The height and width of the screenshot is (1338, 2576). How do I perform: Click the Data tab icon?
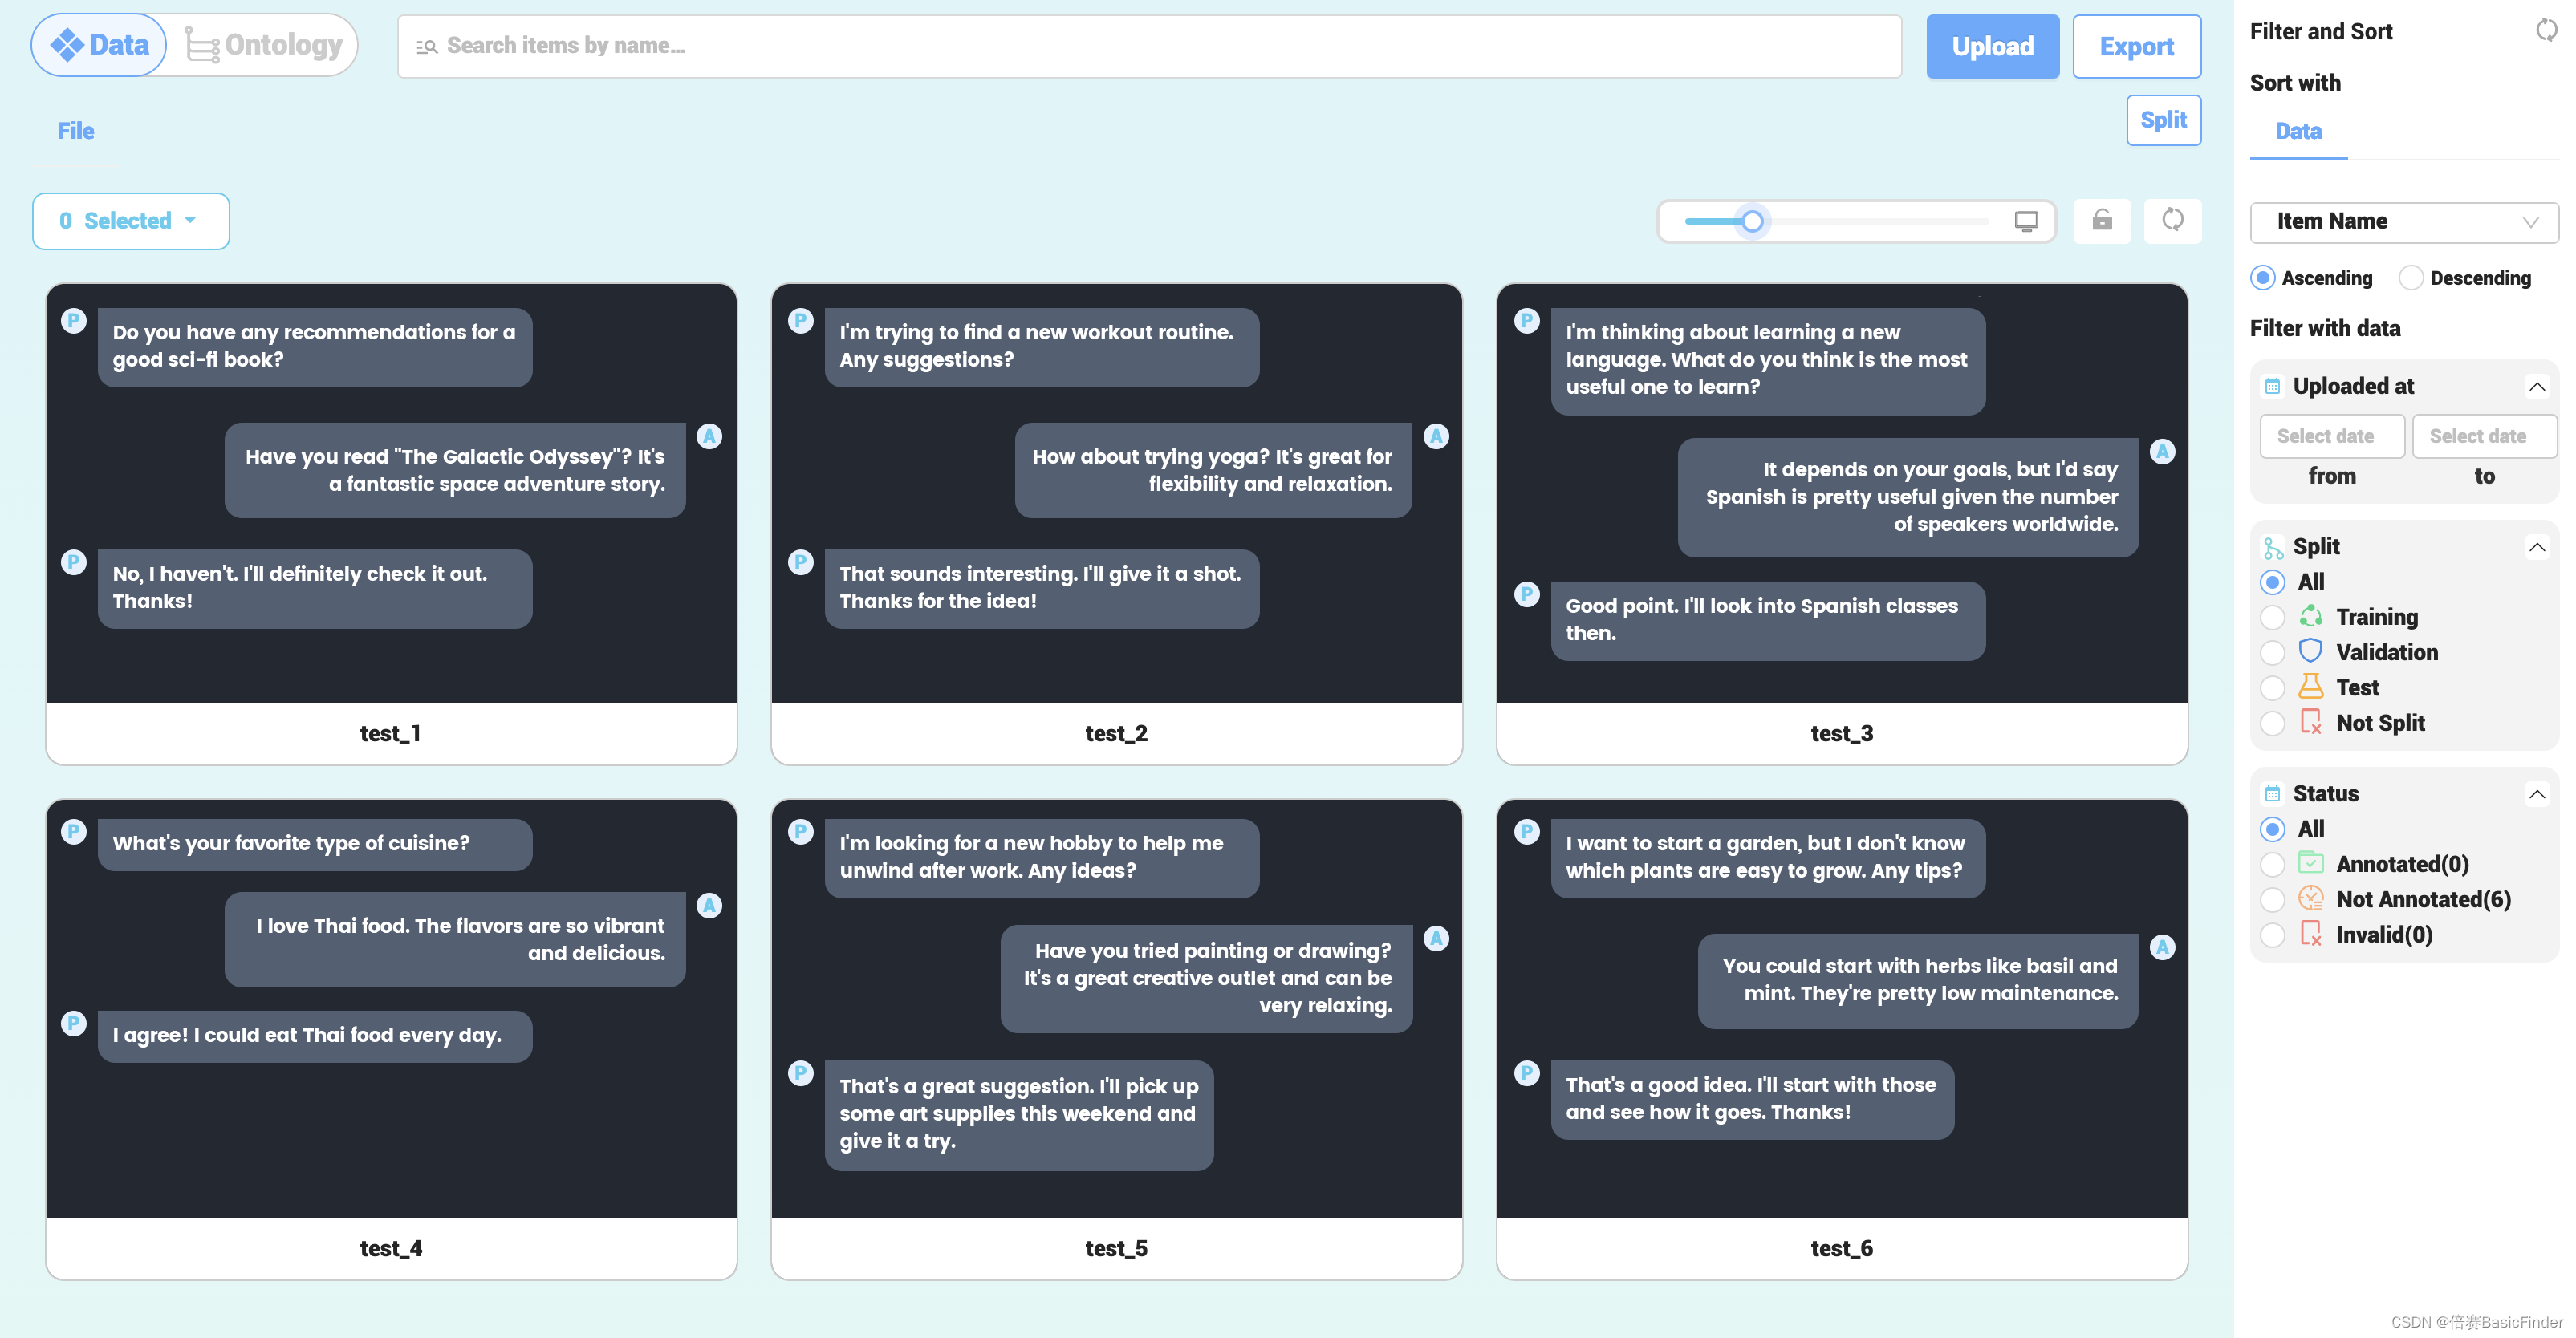pyautogui.click(x=68, y=44)
